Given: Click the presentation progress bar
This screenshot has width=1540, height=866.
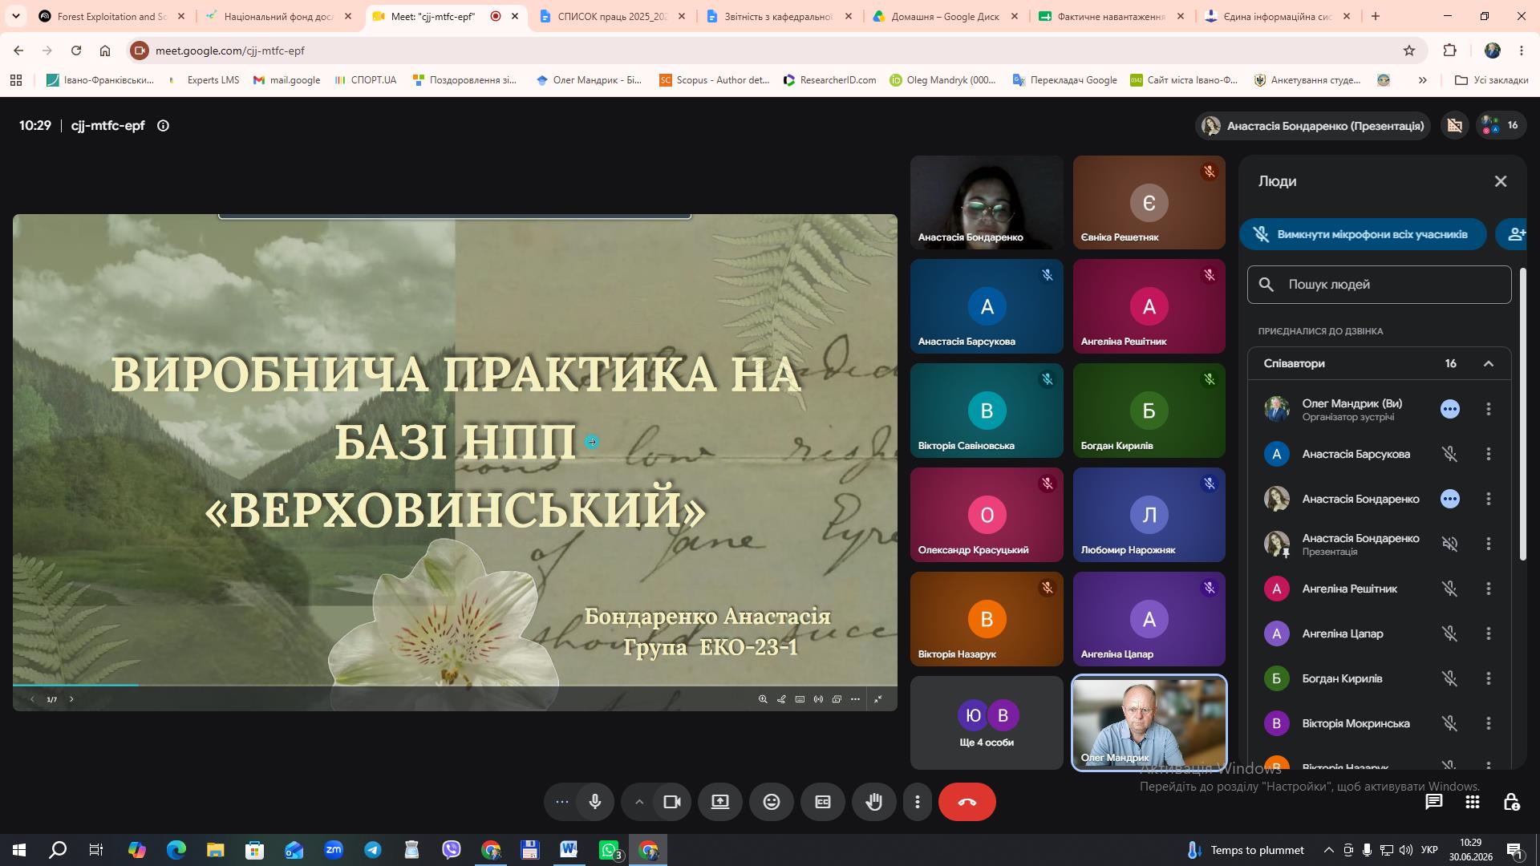Looking at the screenshot, I should click(455, 686).
